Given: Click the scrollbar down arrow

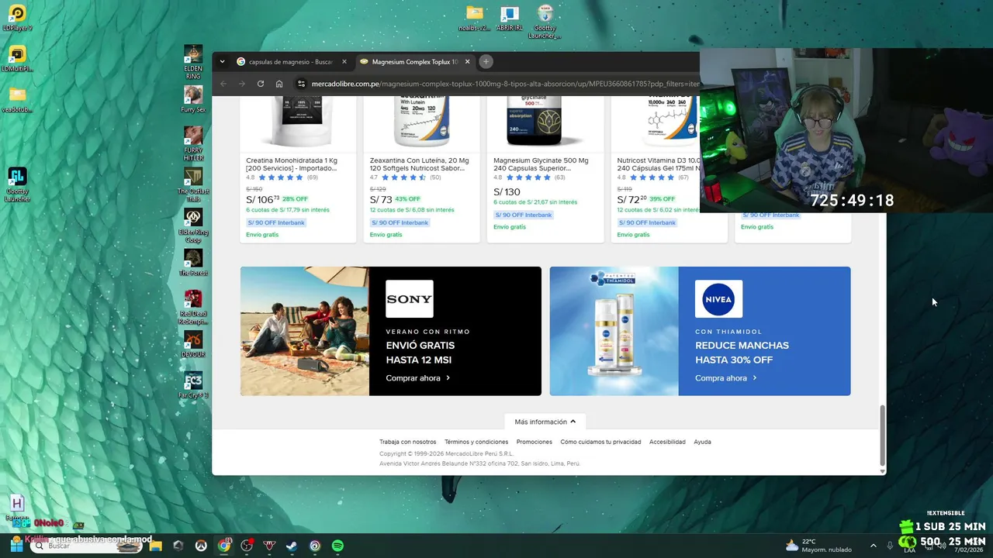Looking at the screenshot, I should point(882,471).
